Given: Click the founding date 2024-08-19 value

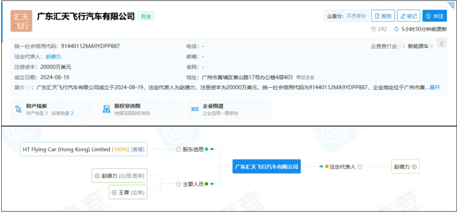Looking at the screenshot, I should (55, 77).
